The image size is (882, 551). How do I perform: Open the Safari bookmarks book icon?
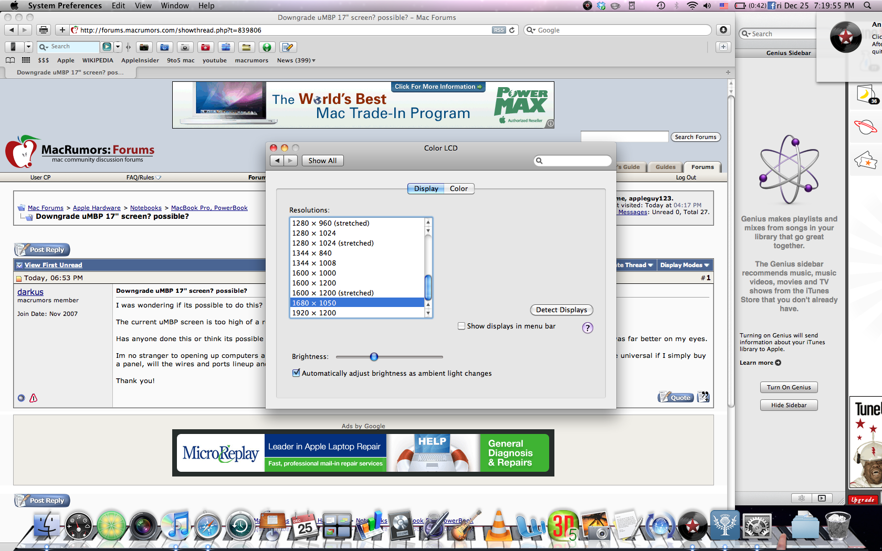coord(10,60)
